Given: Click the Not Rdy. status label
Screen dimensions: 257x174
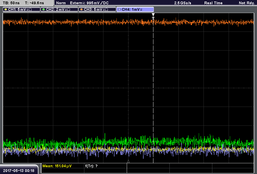Looking at the screenshot, I should tap(247, 3).
